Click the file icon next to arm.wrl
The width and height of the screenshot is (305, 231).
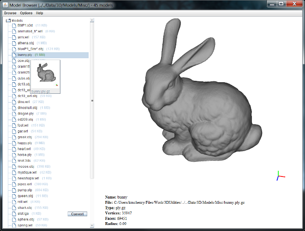[x=14, y=37]
